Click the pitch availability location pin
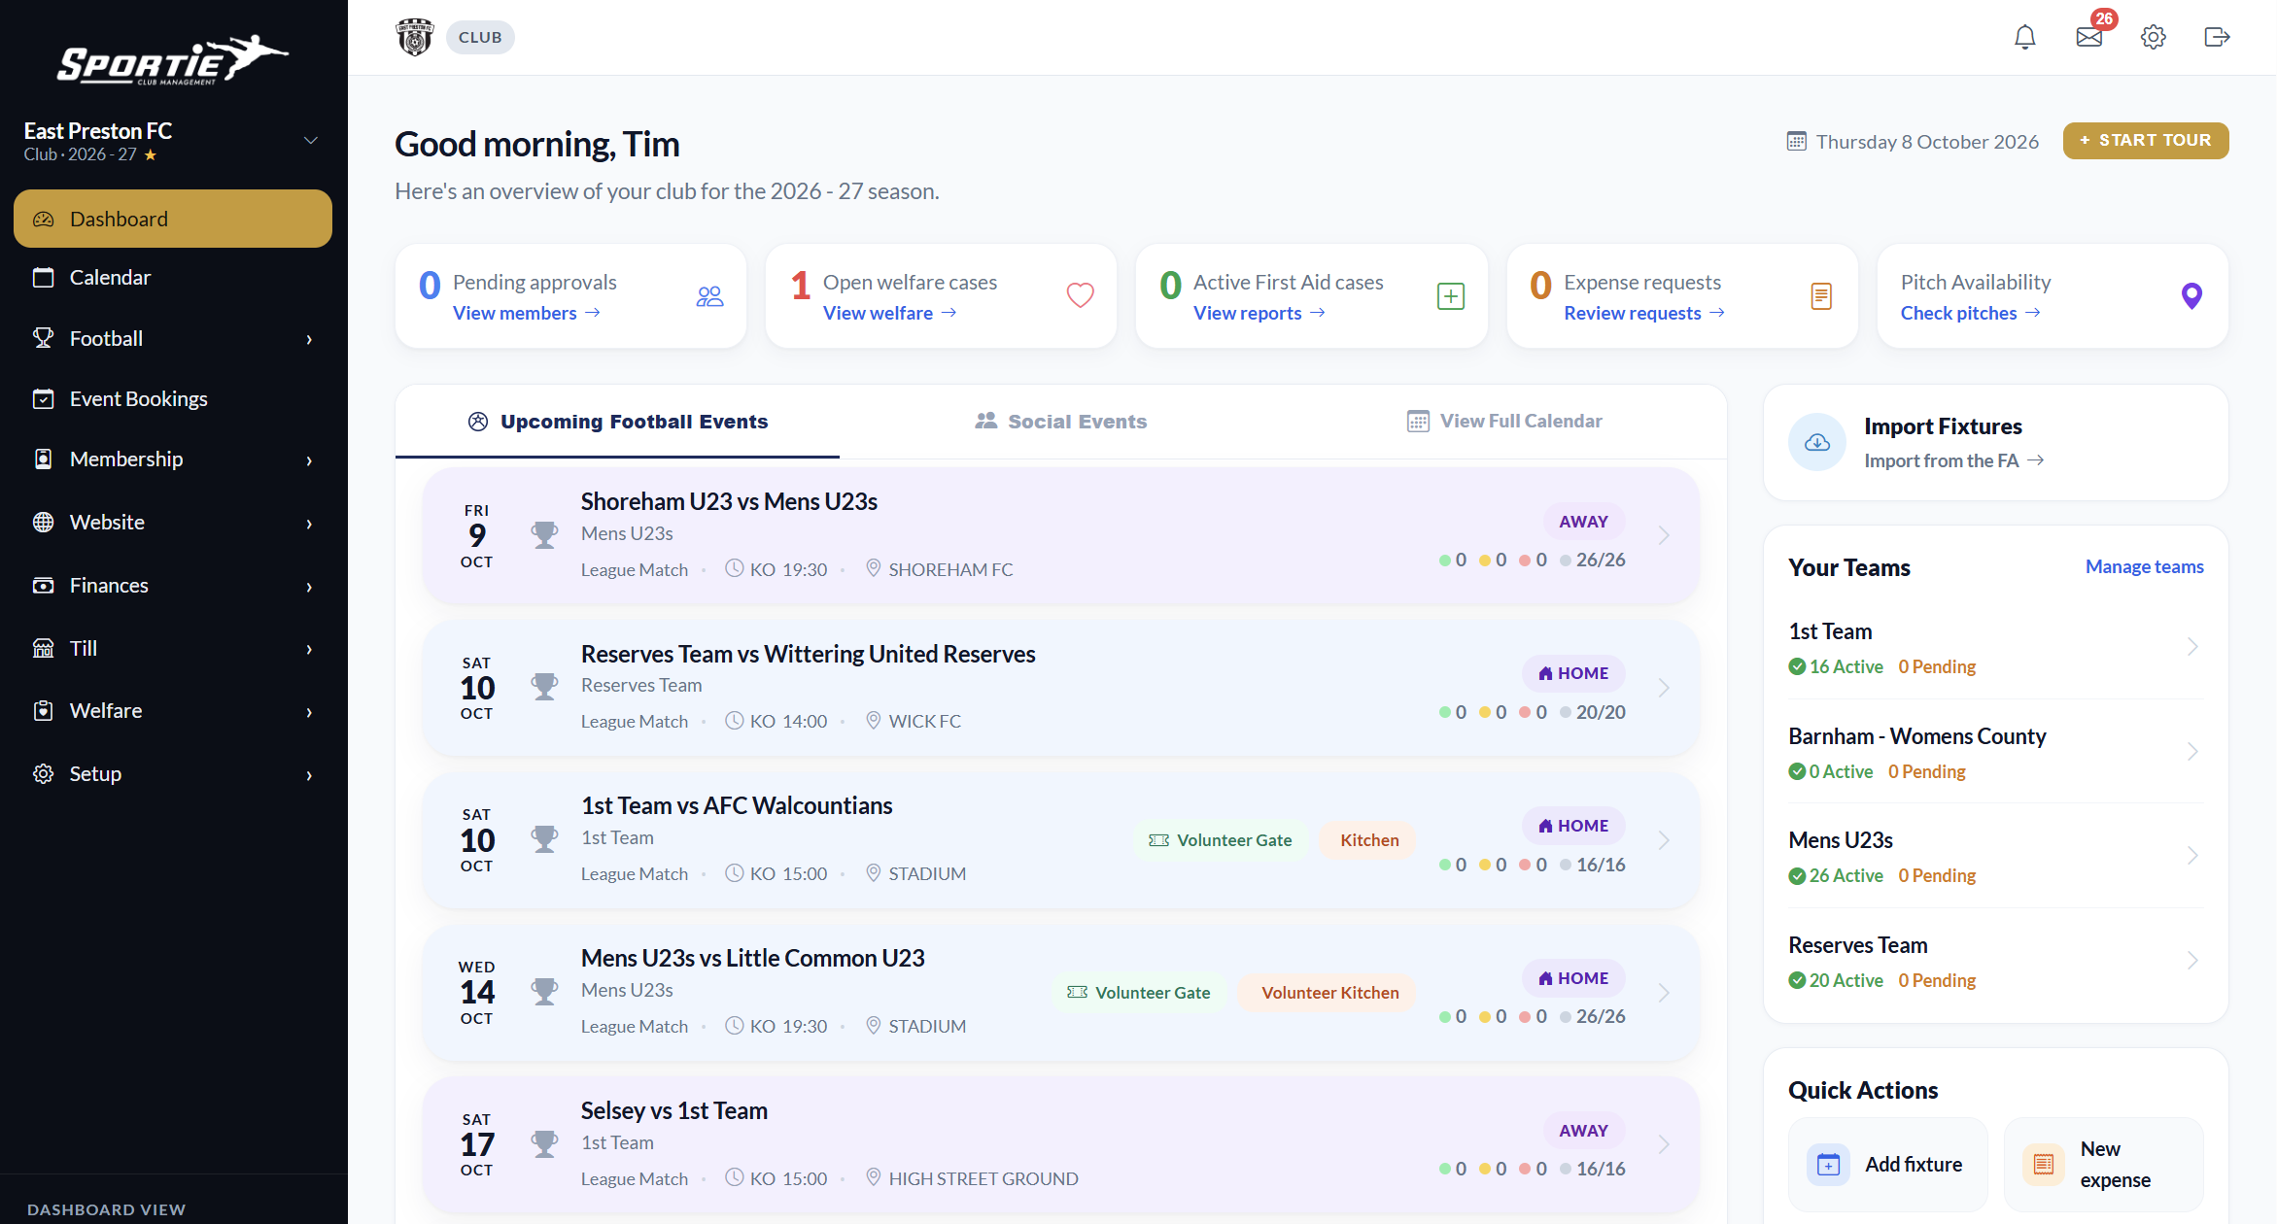 [2191, 296]
